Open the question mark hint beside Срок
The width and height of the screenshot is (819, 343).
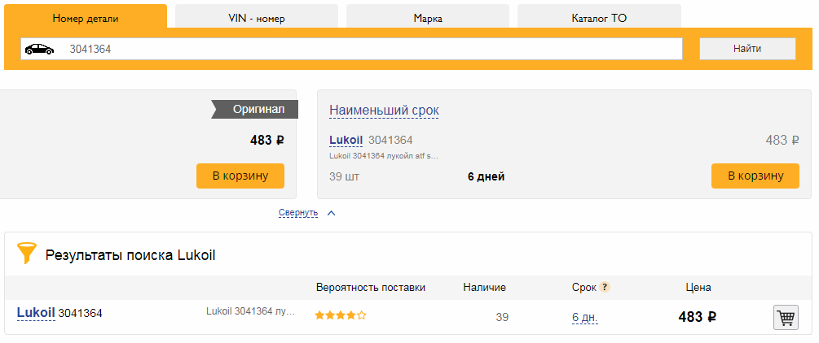click(x=605, y=287)
